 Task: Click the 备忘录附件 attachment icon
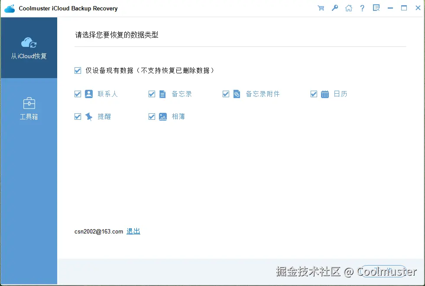(237, 94)
